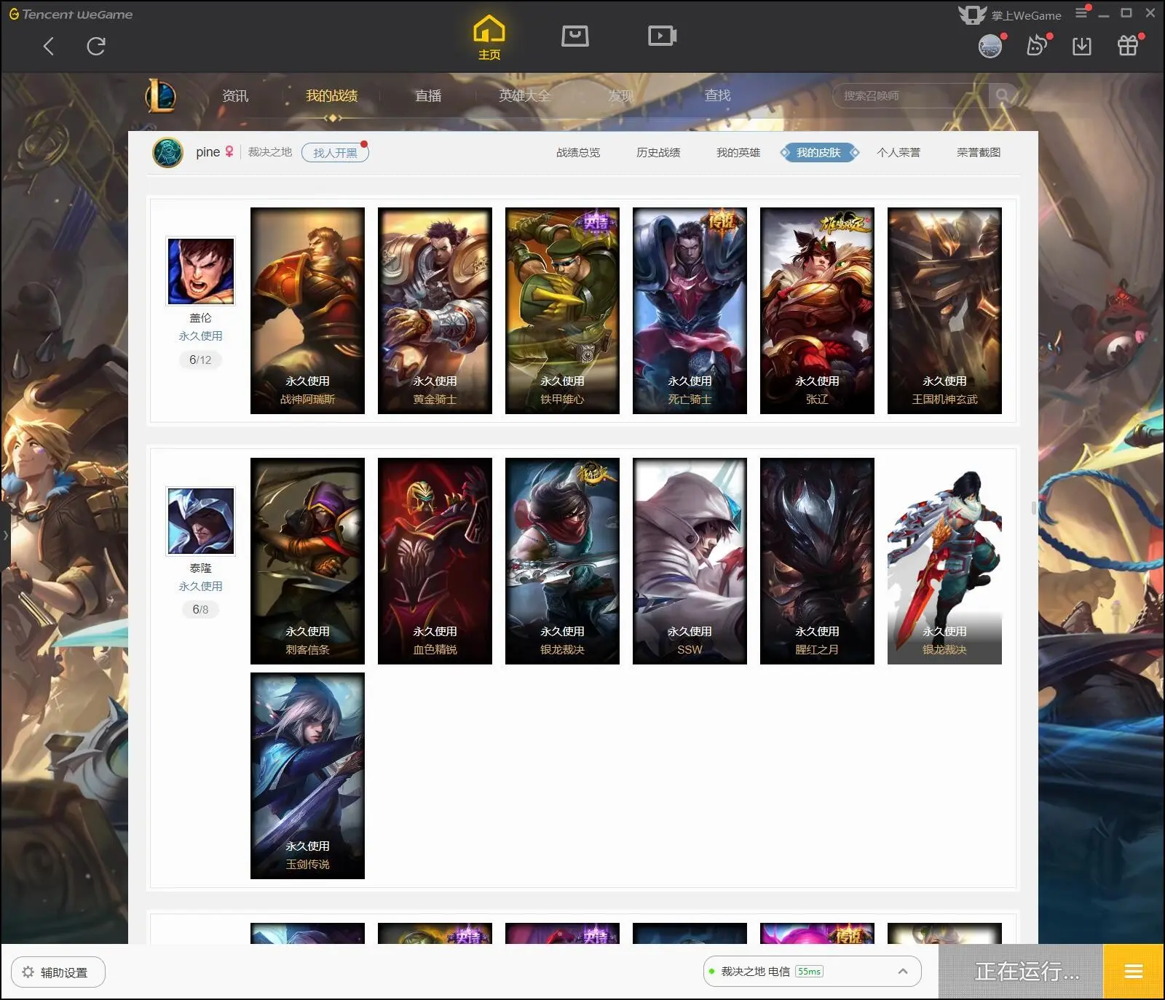Click the summoner name pine
This screenshot has width=1165, height=1000.
[x=208, y=152]
